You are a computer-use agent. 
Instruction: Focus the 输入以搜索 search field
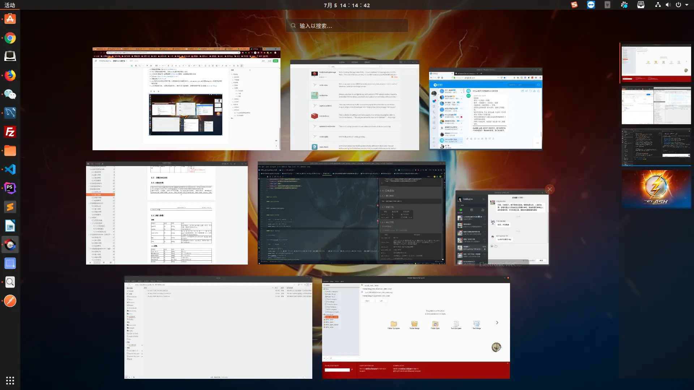(347, 26)
